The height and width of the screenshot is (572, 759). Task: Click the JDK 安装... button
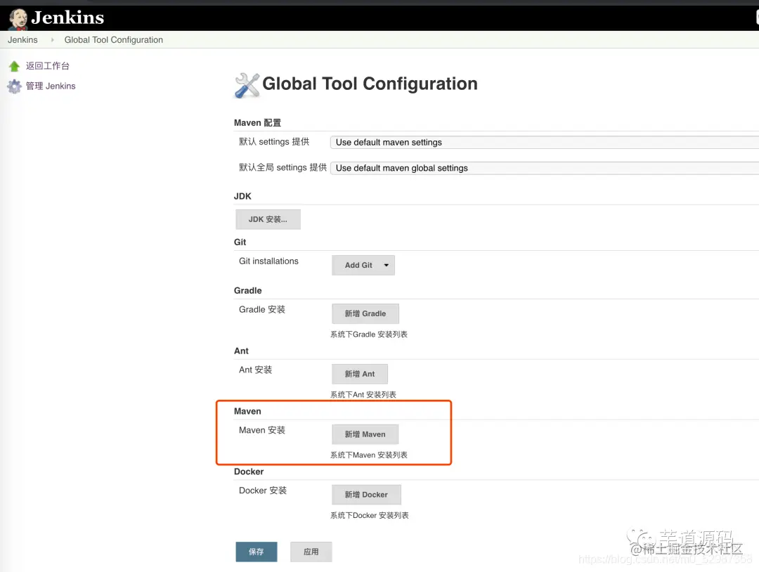(268, 219)
